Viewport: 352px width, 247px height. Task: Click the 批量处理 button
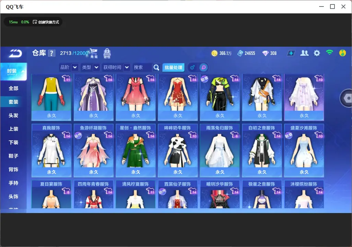[173, 67]
